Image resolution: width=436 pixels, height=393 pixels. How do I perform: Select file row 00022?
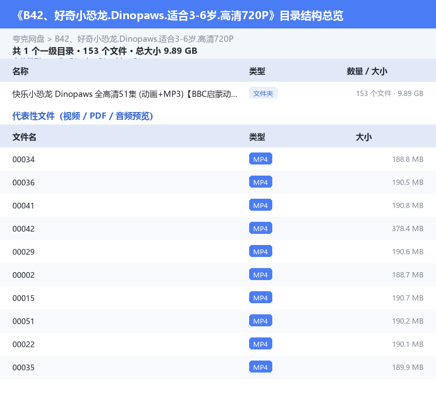pos(218,344)
